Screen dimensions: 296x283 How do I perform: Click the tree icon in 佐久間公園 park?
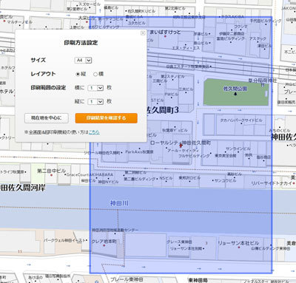(x=235, y=93)
